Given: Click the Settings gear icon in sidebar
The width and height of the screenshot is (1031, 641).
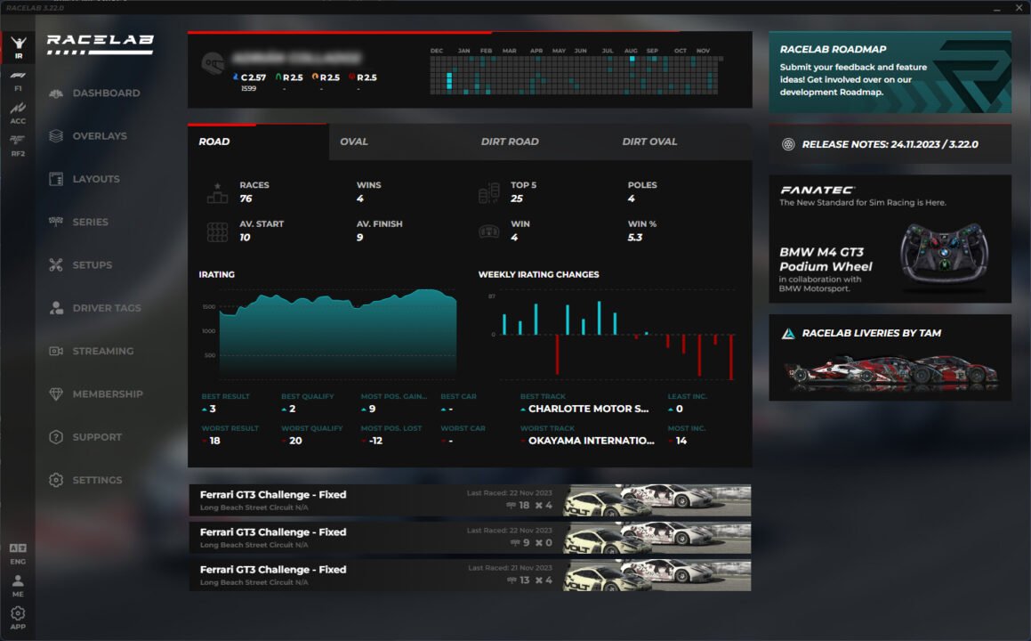Looking at the screenshot, I should 56,480.
